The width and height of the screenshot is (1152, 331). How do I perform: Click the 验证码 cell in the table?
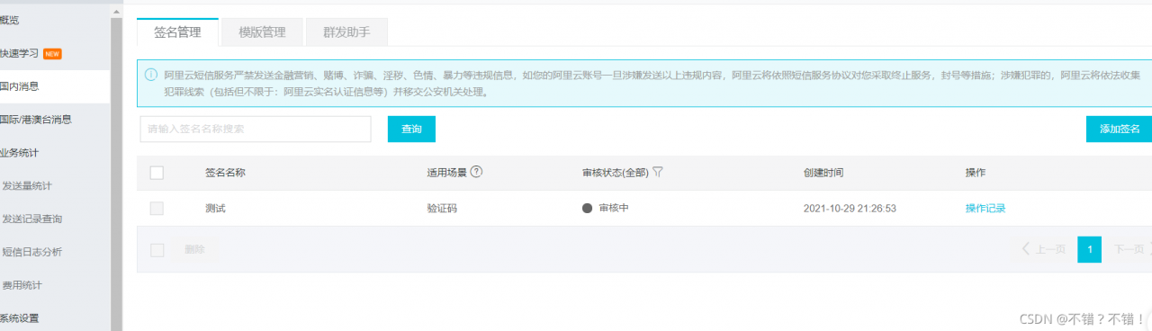442,208
